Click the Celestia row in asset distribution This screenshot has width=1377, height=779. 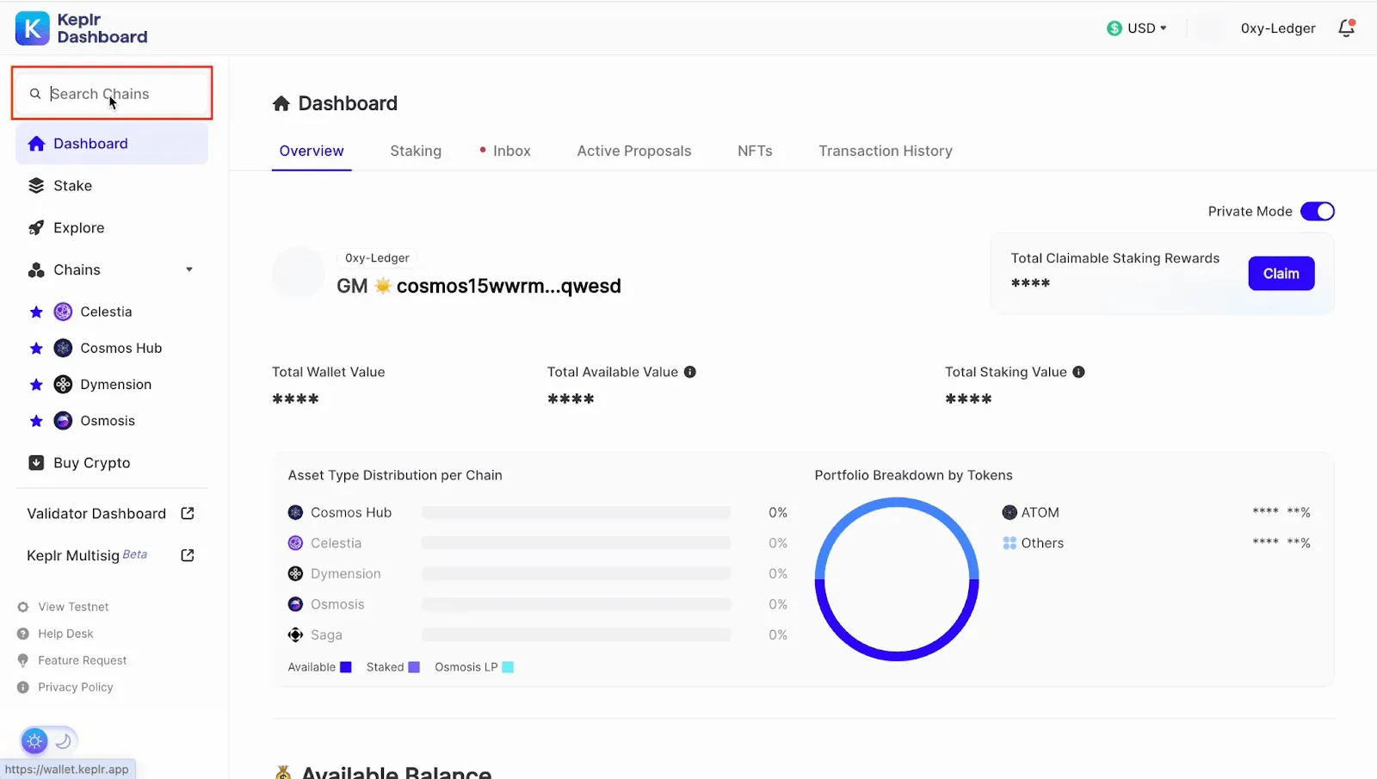pos(538,543)
